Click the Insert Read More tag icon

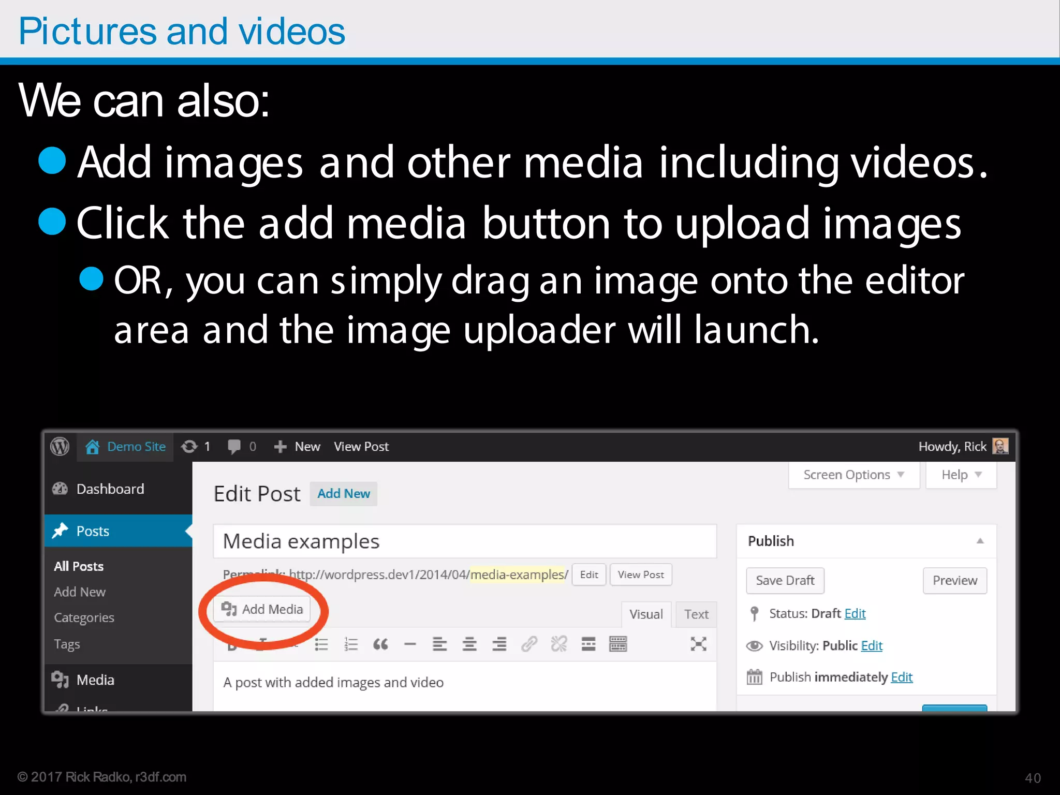588,644
